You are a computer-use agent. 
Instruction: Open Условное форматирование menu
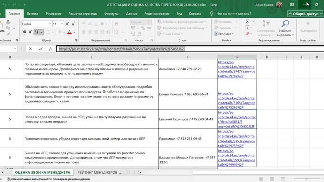click(x=181, y=22)
